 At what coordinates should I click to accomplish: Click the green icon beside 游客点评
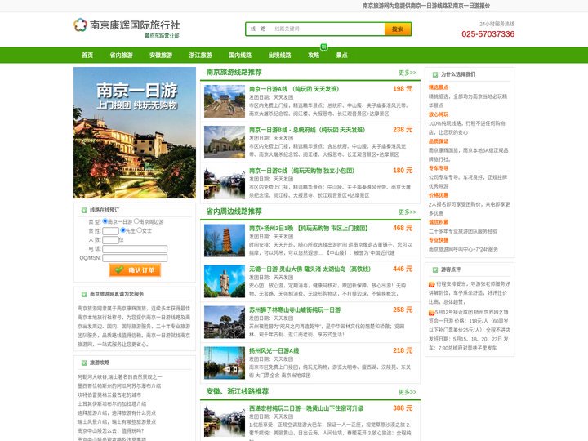click(435, 270)
